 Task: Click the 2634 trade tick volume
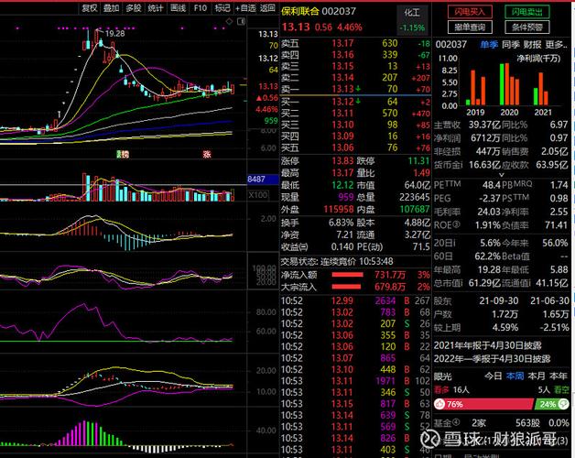click(x=385, y=301)
